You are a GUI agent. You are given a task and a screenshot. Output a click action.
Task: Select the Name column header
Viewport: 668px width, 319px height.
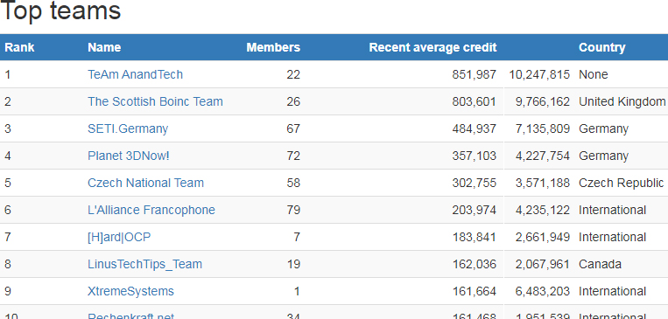click(104, 47)
